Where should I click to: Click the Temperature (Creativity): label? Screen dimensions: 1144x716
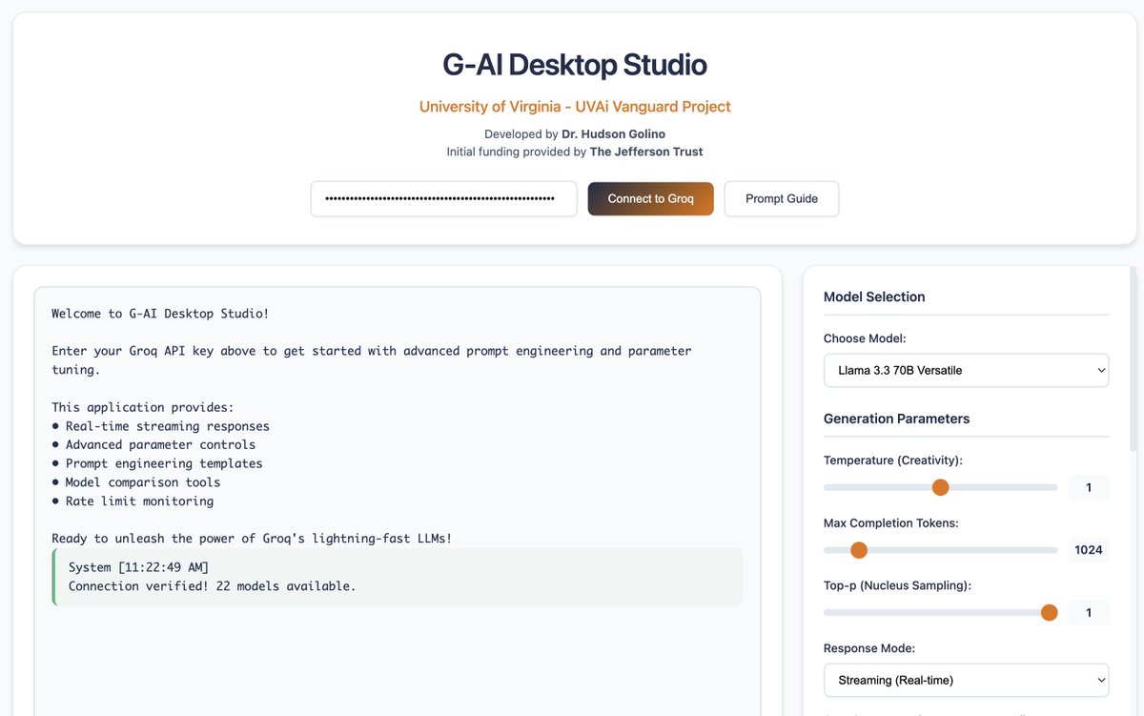point(893,460)
